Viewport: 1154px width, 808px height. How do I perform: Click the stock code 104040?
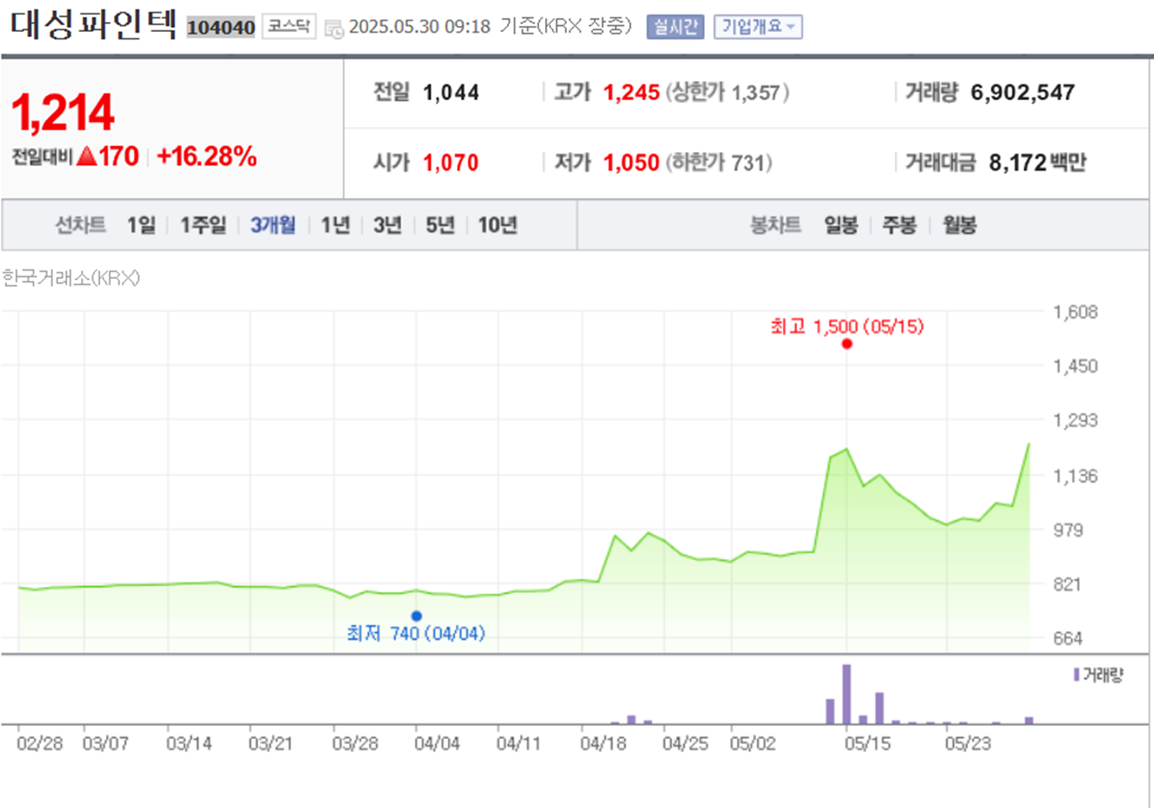(221, 28)
